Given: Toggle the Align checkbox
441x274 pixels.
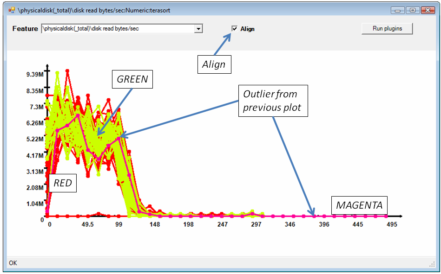Looking at the screenshot, I should [235, 29].
